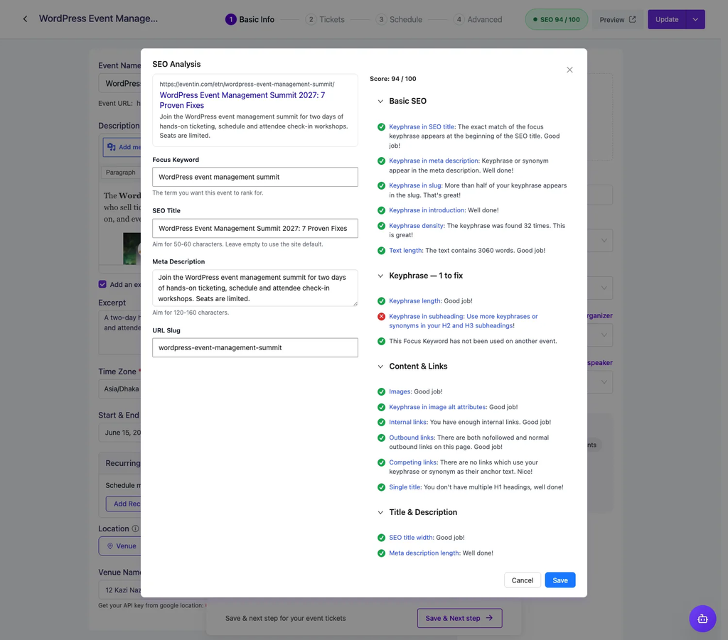
Task: Save the SEO settings
Action: click(560, 580)
